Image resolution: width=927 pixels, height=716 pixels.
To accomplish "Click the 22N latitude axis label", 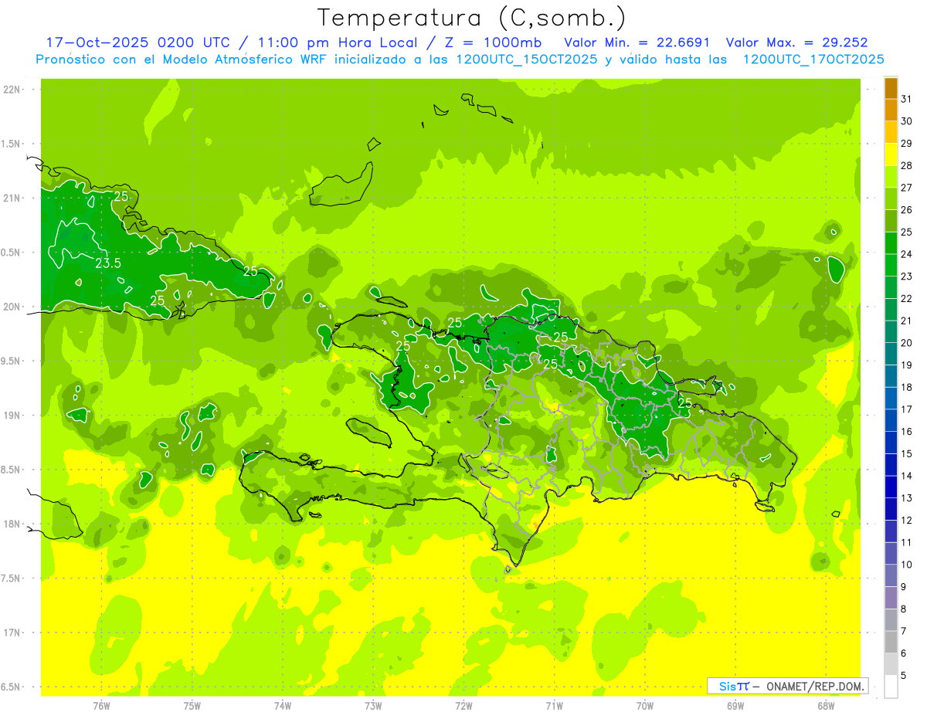I will click(x=12, y=90).
